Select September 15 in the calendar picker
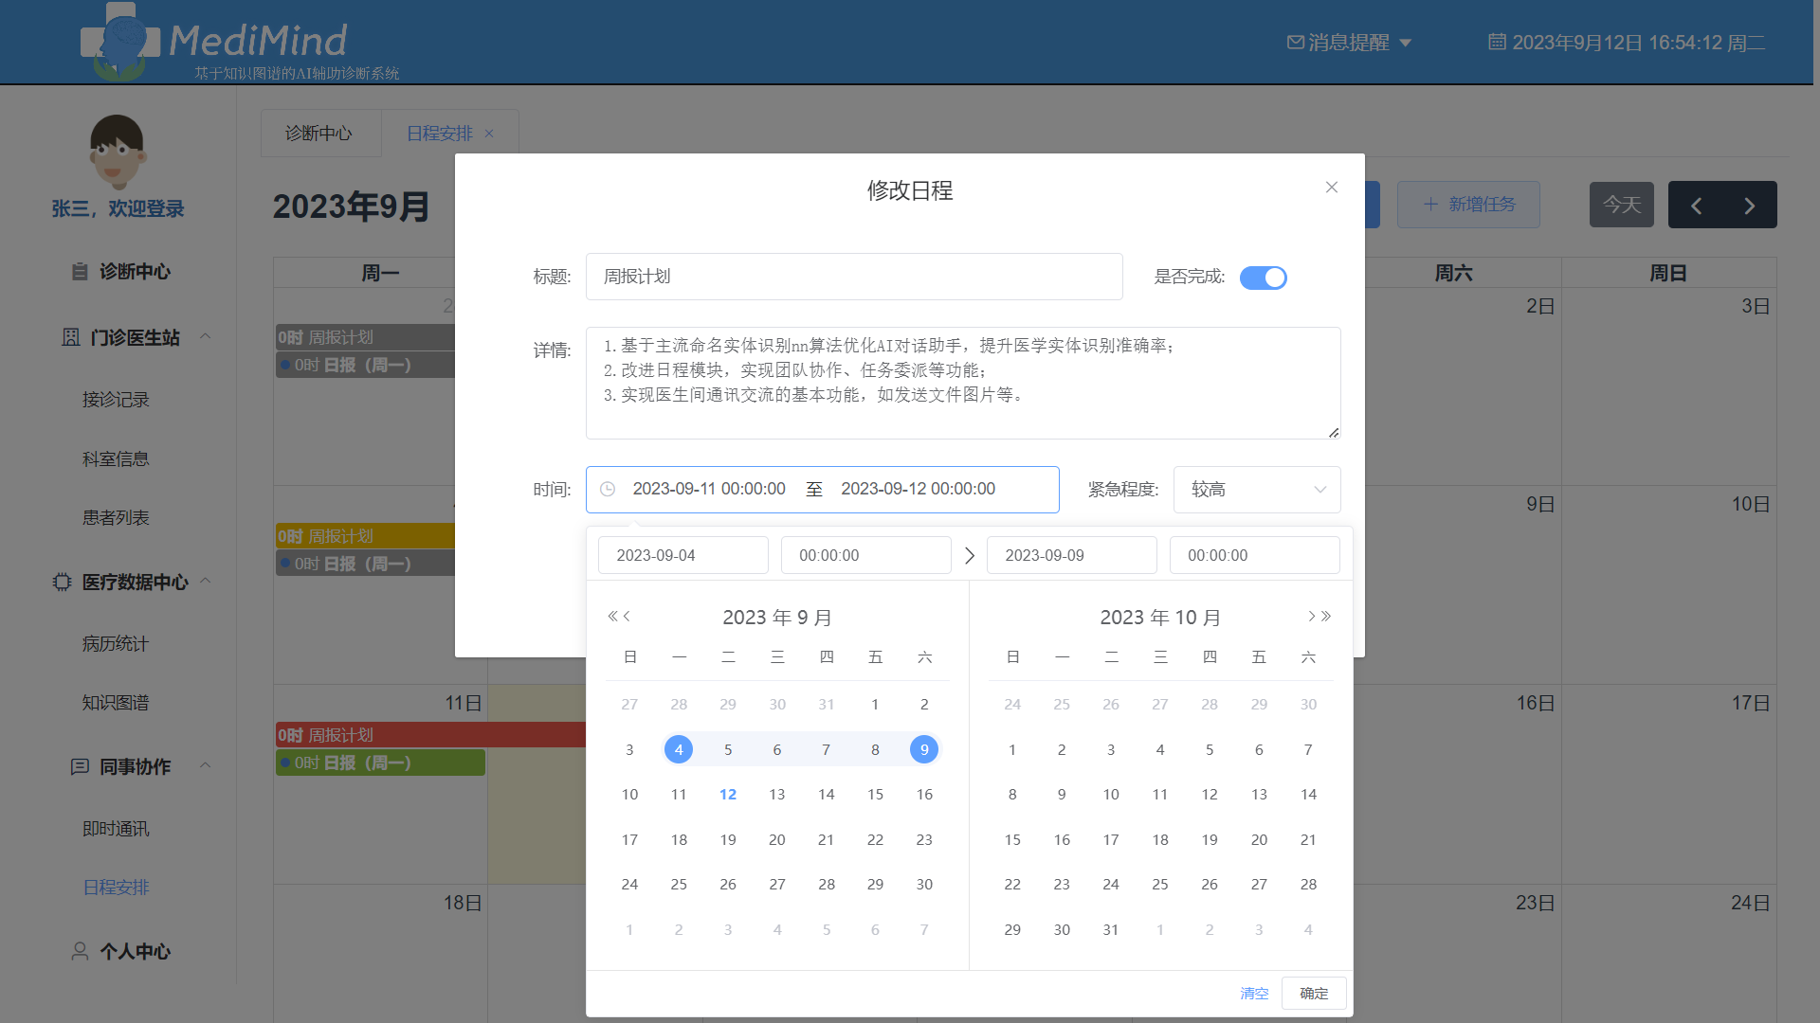1820x1023 pixels. pos(875,795)
